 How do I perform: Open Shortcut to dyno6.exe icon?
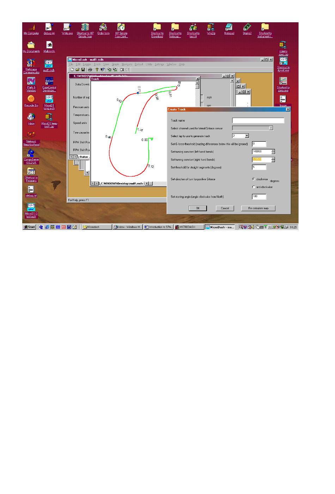coord(283,65)
